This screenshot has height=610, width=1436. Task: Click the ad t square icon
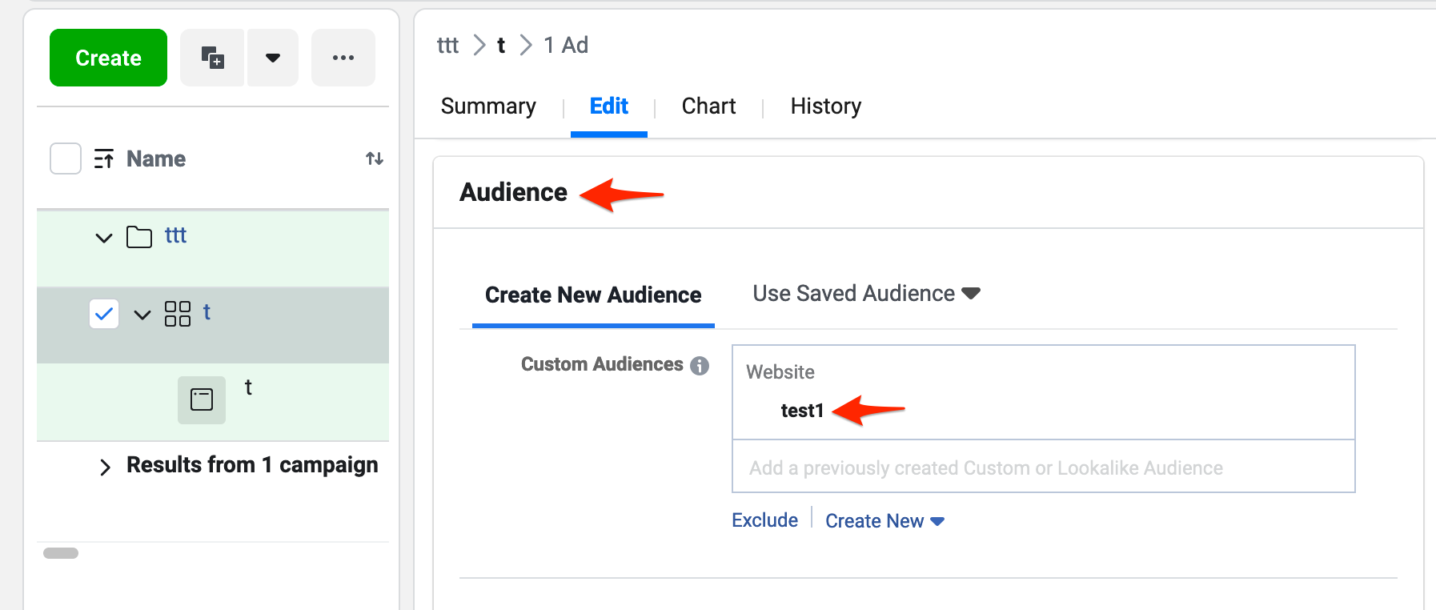tap(202, 399)
